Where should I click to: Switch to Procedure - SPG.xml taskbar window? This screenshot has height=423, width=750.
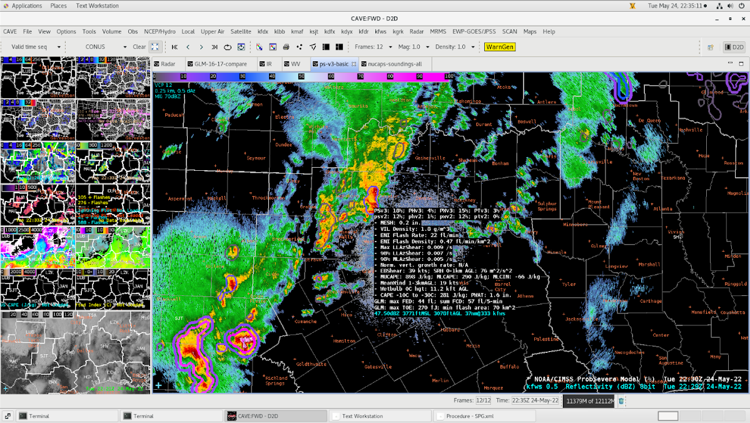(485, 416)
